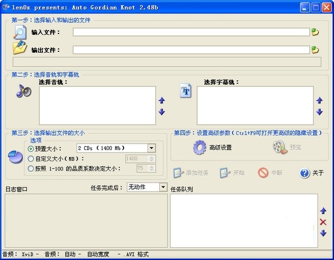Click the 输入文件 input path field
Image resolution: width=334 pixels, height=260 pixels.
tap(191, 32)
